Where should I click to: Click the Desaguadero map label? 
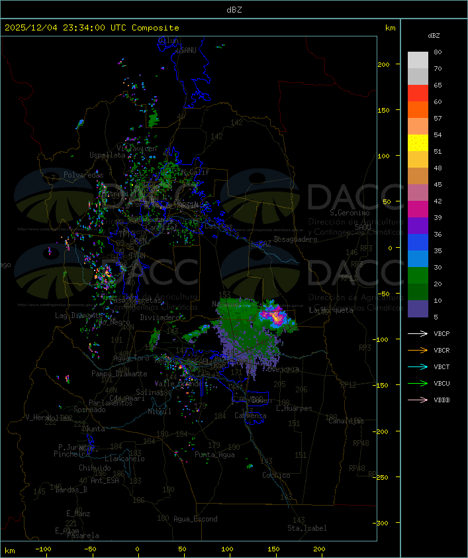click(x=295, y=239)
